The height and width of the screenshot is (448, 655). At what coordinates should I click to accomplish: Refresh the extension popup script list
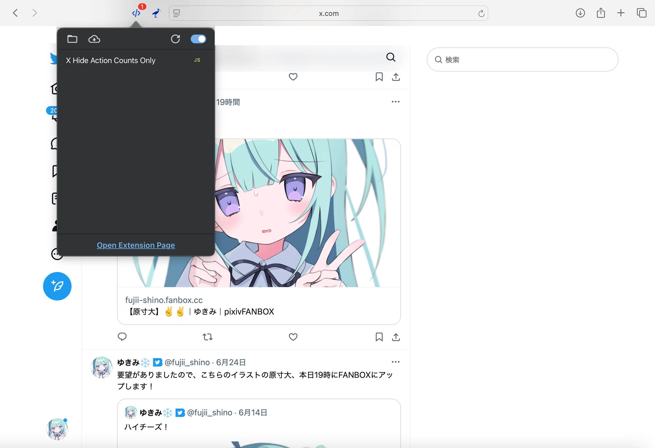(x=175, y=39)
